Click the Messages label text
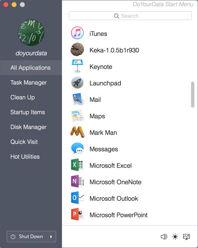 pyautogui.click(x=104, y=149)
